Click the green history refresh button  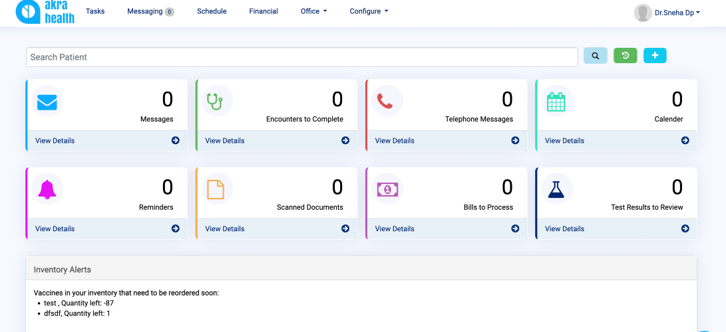(x=625, y=55)
